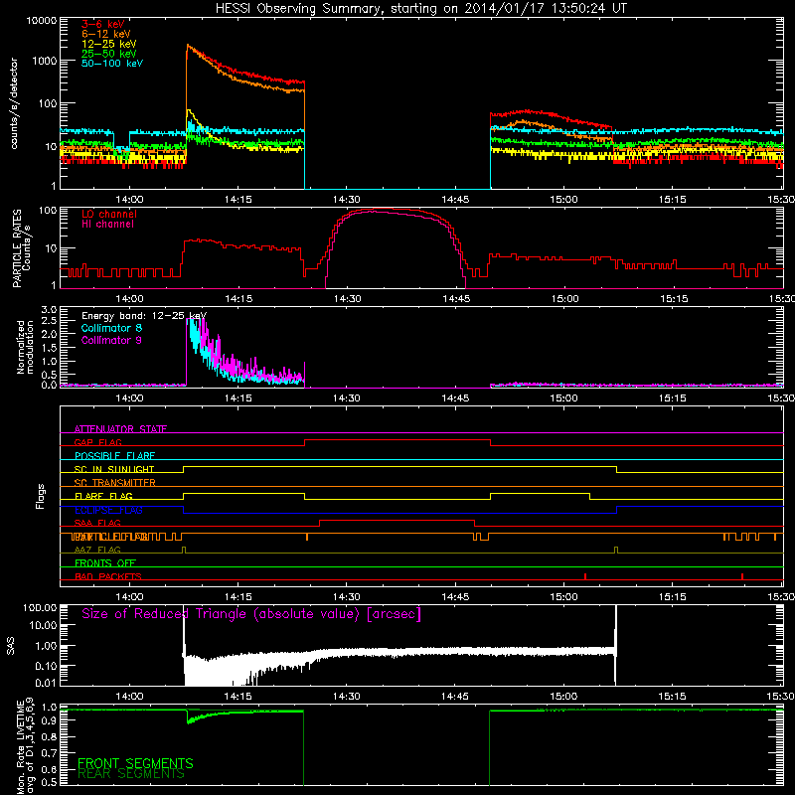Select the cyan 50-100 keV legend label
Viewport: 795px width, 795px height.
point(112,64)
